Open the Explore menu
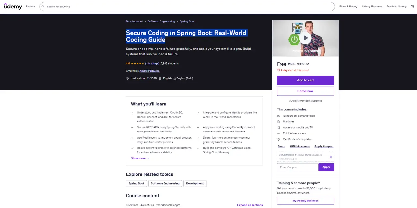 coord(30,7)
